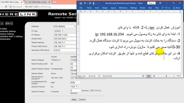Open a new browser tab
The image size is (184, 103).
click(54, 2)
